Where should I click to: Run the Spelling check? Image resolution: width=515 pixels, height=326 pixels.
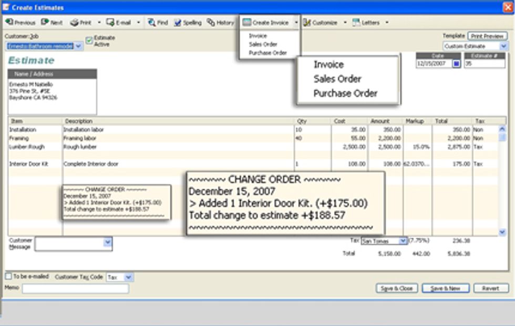(x=188, y=23)
